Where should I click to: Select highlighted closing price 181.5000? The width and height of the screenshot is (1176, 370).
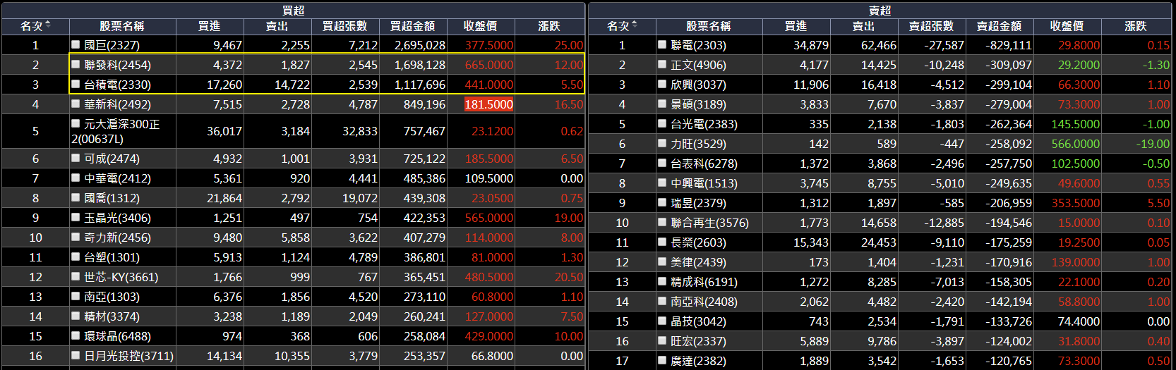pos(489,104)
